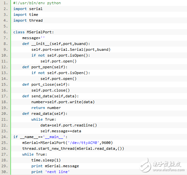Click 'data=self.port.readline()' line
Image resolution: width=187 pixels, height=175 pixels.
pyautogui.click(x=69, y=126)
